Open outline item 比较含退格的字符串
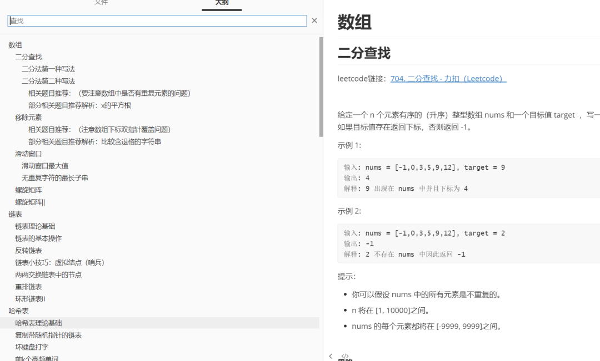The width and height of the screenshot is (600, 361). 94,142
